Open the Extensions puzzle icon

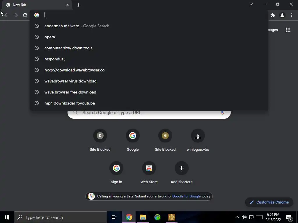[273, 15]
